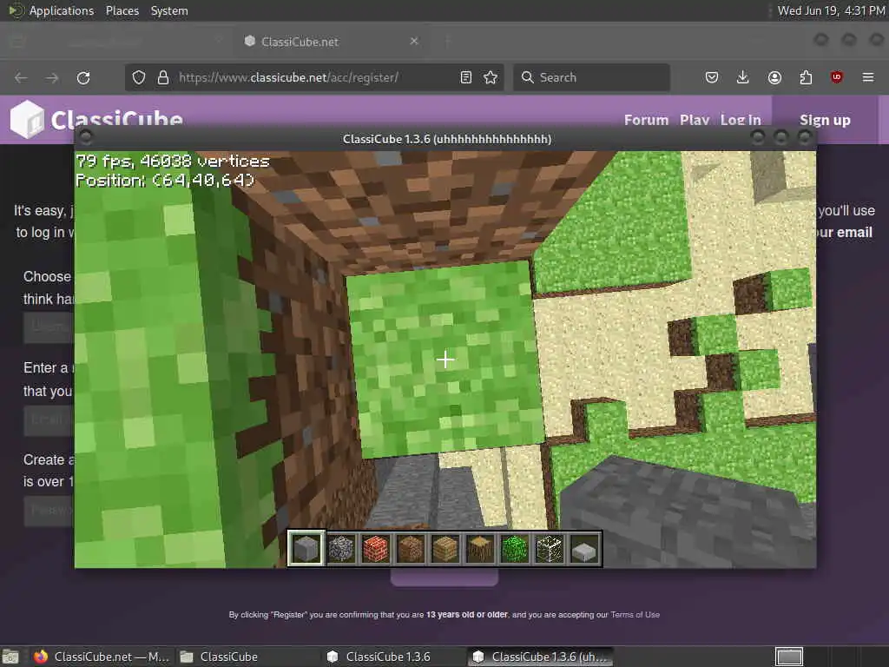
Task: Open the Places menu
Action: [x=122, y=10]
